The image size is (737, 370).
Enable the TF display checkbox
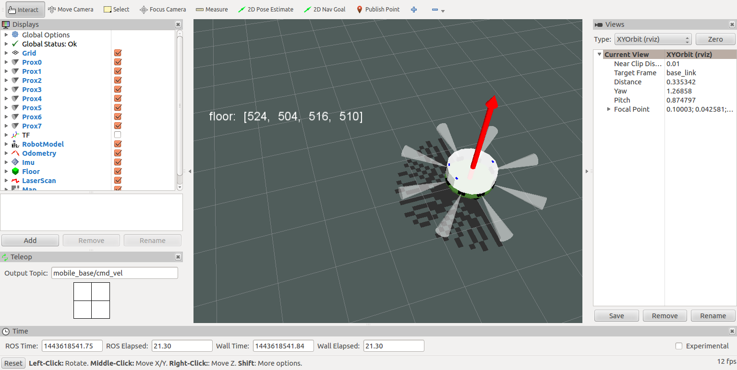[118, 135]
